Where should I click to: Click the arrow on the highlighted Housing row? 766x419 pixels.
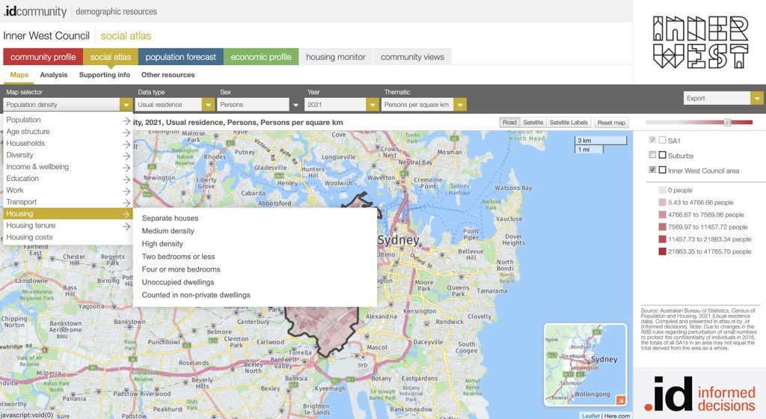tap(126, 214)
